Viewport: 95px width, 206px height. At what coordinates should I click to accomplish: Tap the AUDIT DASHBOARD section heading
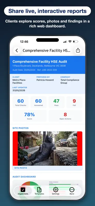(x=24, y=177)
